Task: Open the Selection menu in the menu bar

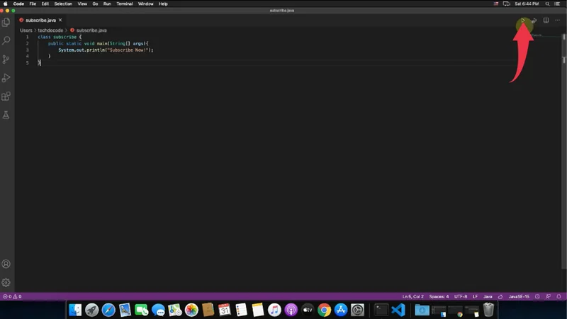Action: pos(63,4)
